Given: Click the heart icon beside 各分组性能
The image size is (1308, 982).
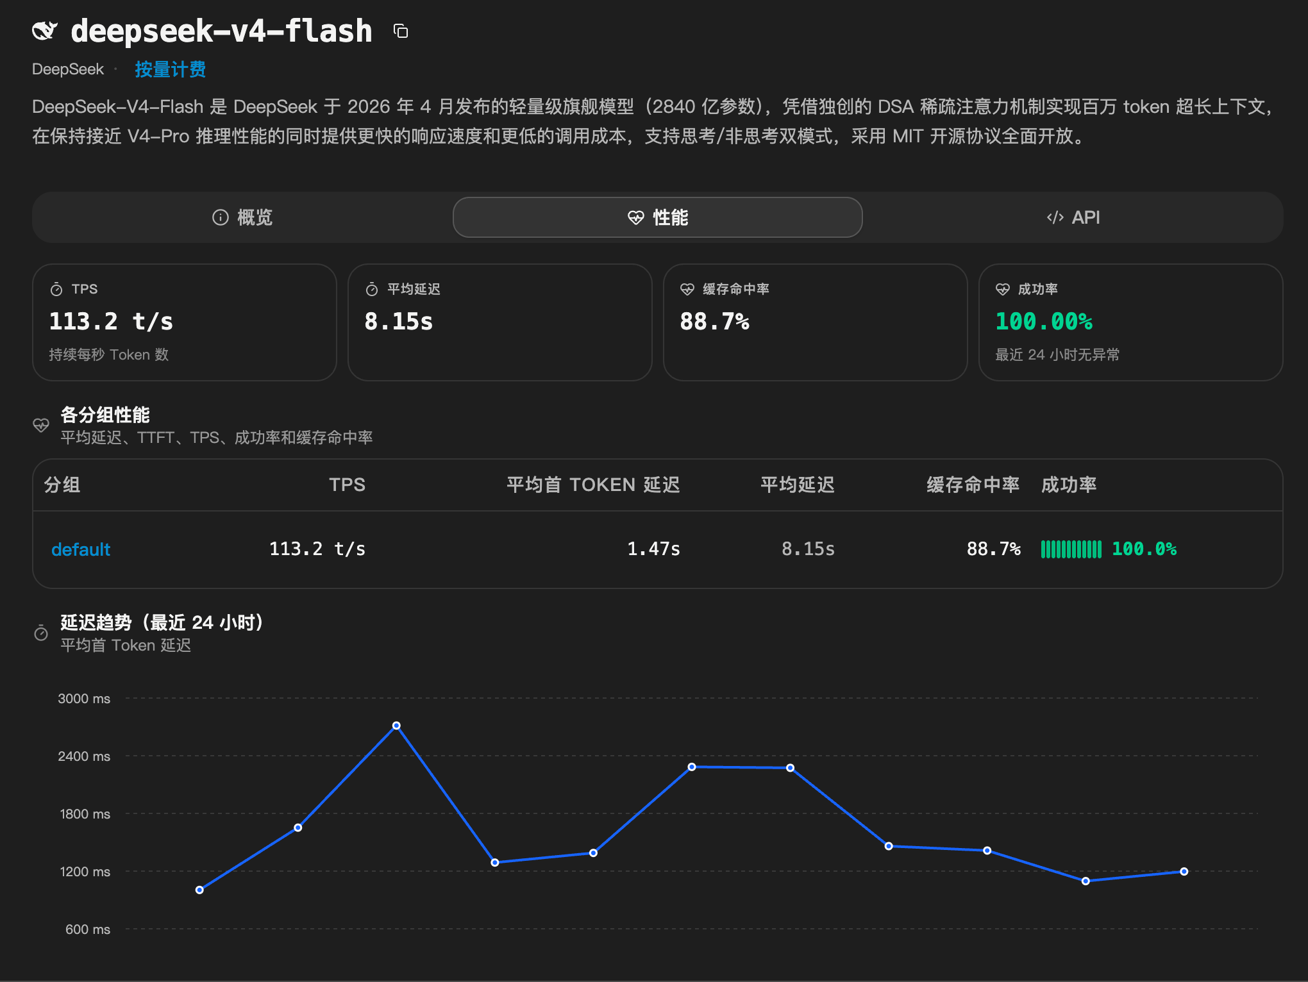Looking at the screenshot, I should pos(41,425).
